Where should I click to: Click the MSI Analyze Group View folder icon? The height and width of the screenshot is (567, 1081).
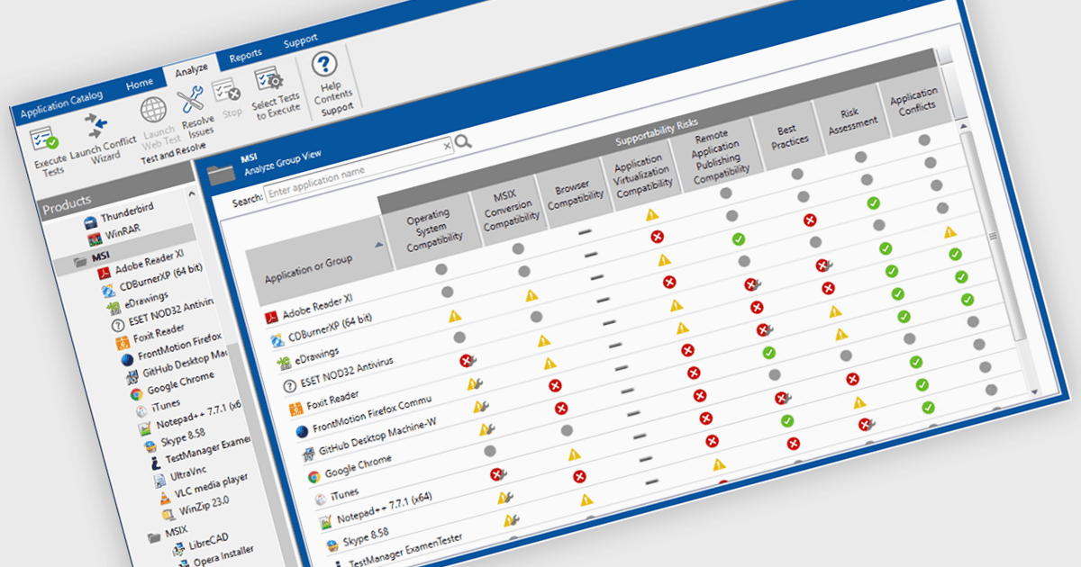point(221,175)
